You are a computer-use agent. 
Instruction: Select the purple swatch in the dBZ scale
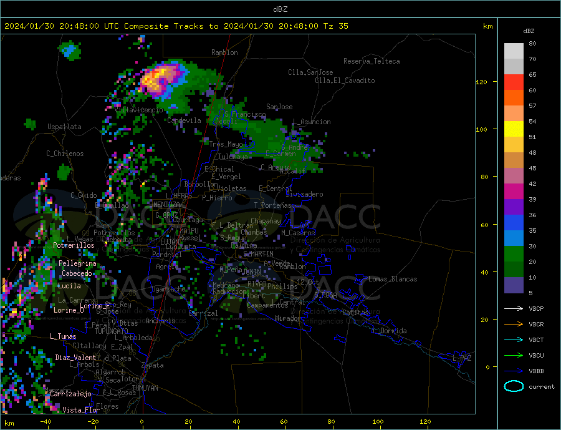click(x=514, y=207)
